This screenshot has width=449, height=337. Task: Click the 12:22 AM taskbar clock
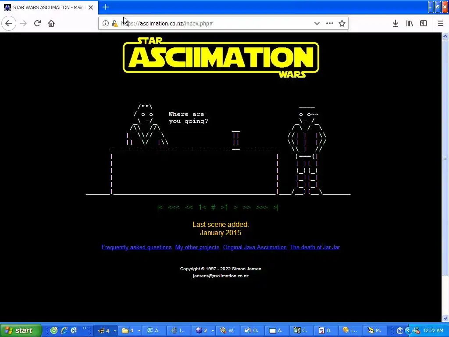[433, 331]
